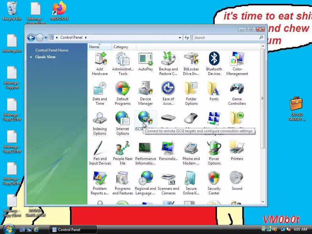Open Internet Options

pos(122,123)
